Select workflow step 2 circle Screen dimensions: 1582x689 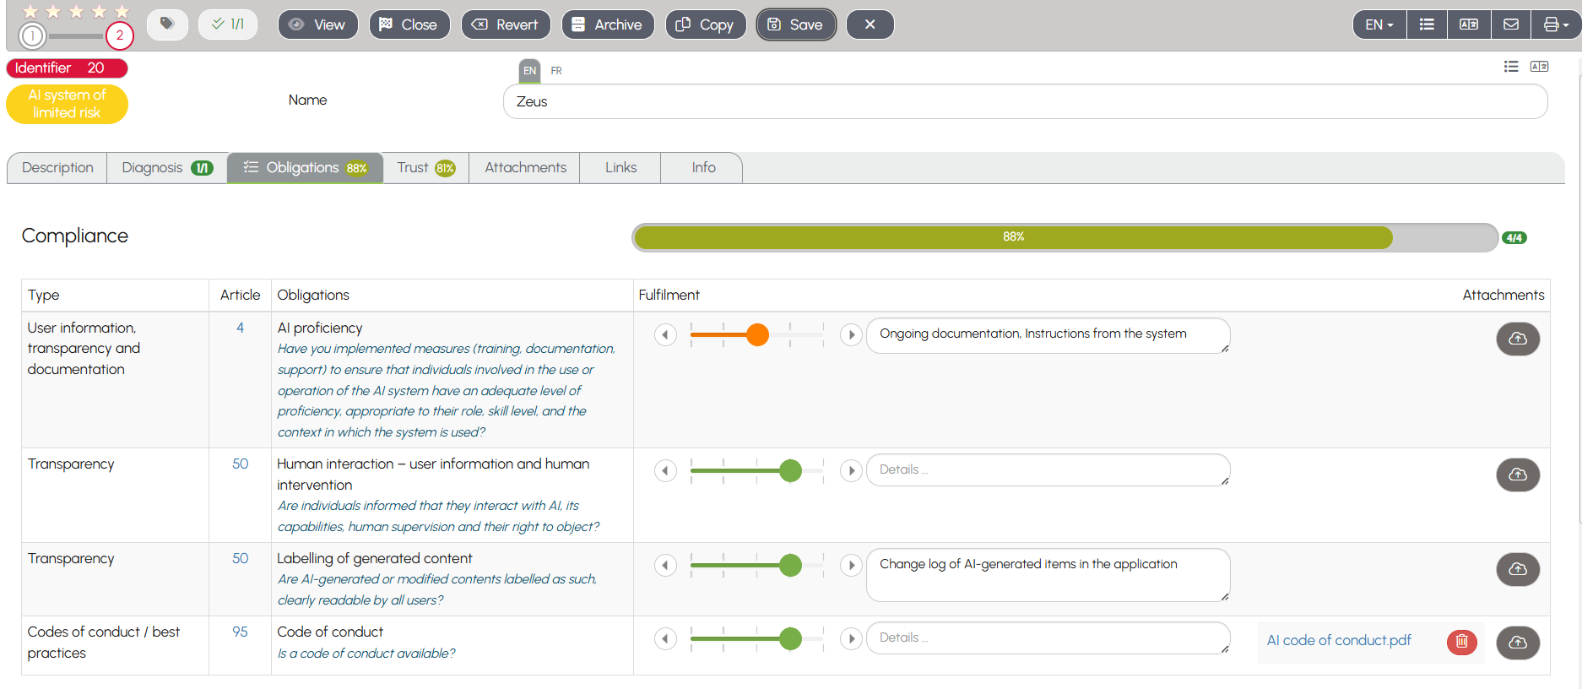click(x=120, y=35)
